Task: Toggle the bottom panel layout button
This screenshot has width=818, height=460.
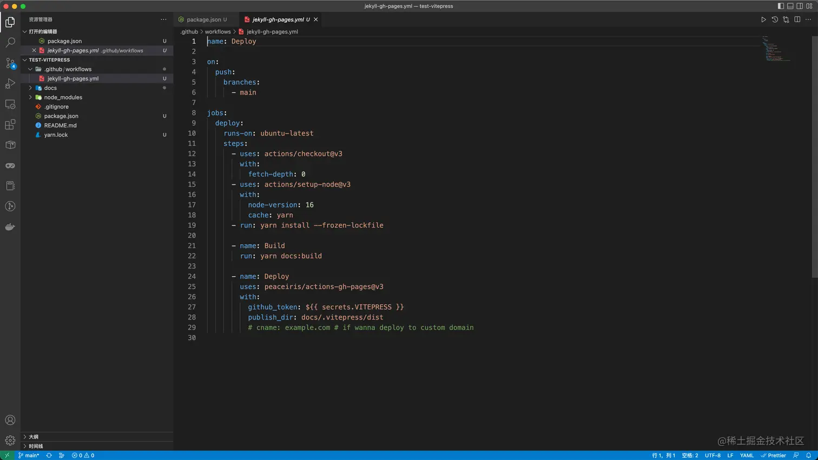Action: coord(790,6)
